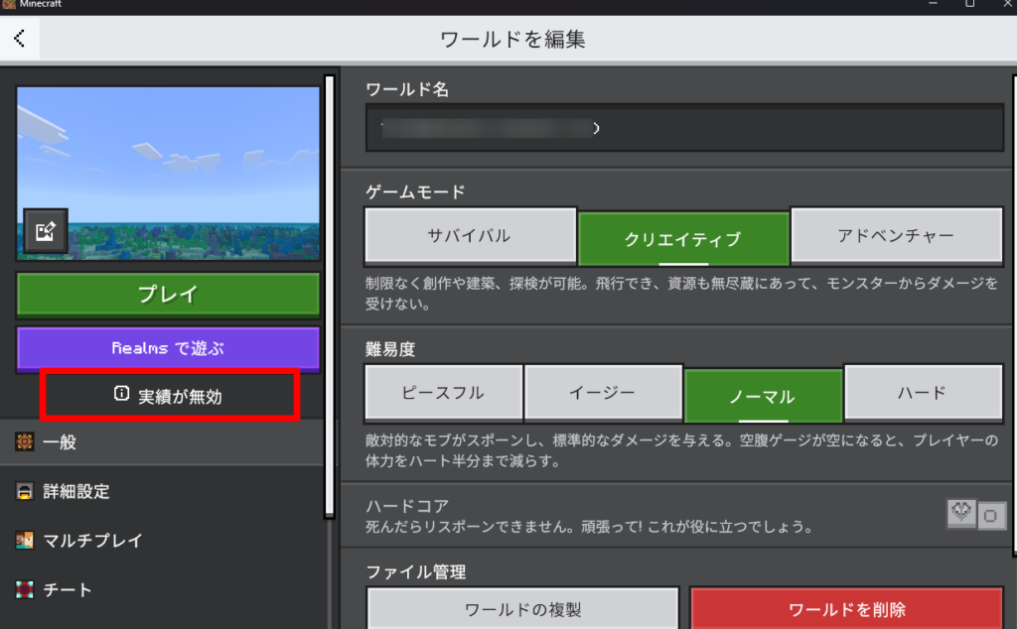1017x629 pixels.
Task: Select サバイバル game mode
Action: coord(470,237)
